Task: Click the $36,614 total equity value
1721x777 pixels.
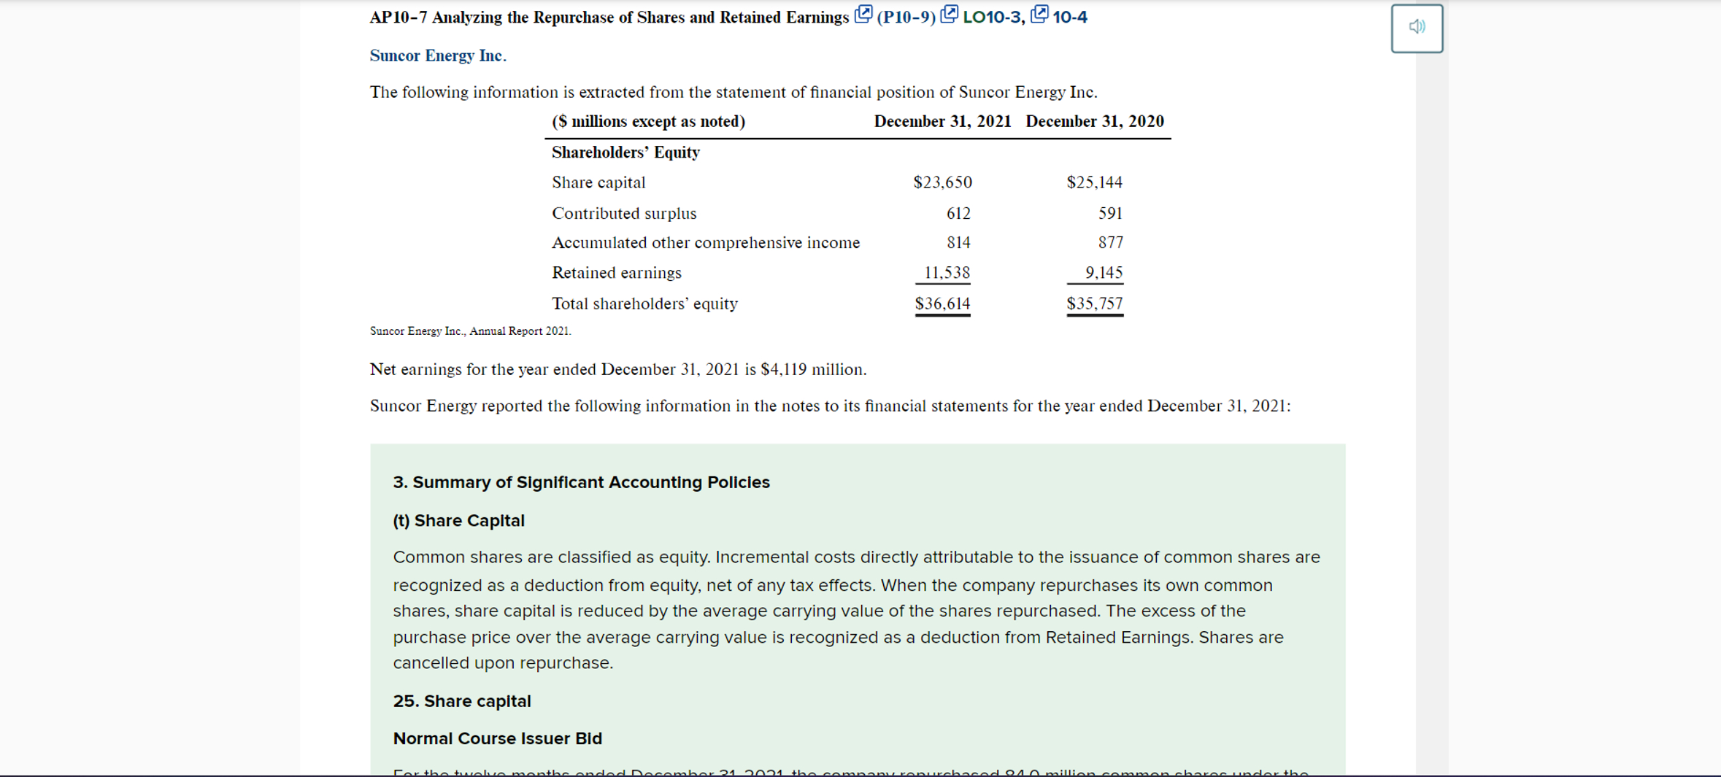Action: 943,304
